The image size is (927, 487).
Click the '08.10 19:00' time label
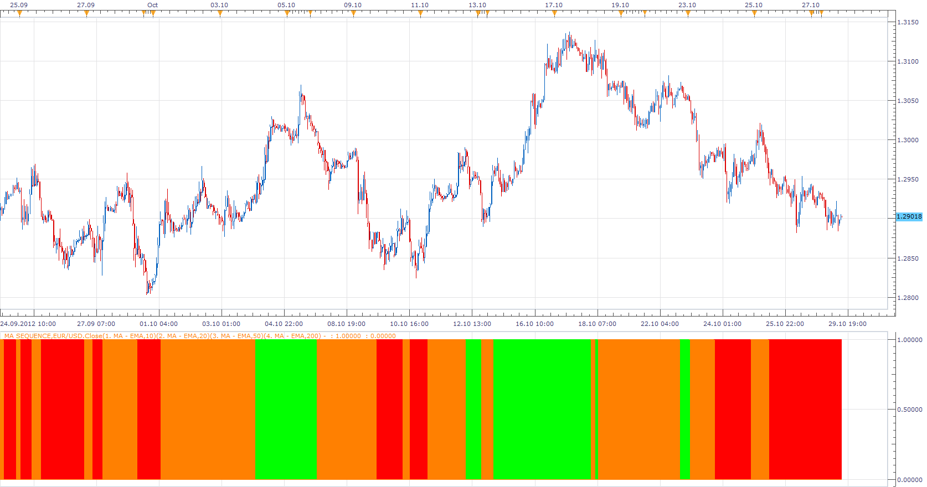pyautogui.click(x=347, y=324)
